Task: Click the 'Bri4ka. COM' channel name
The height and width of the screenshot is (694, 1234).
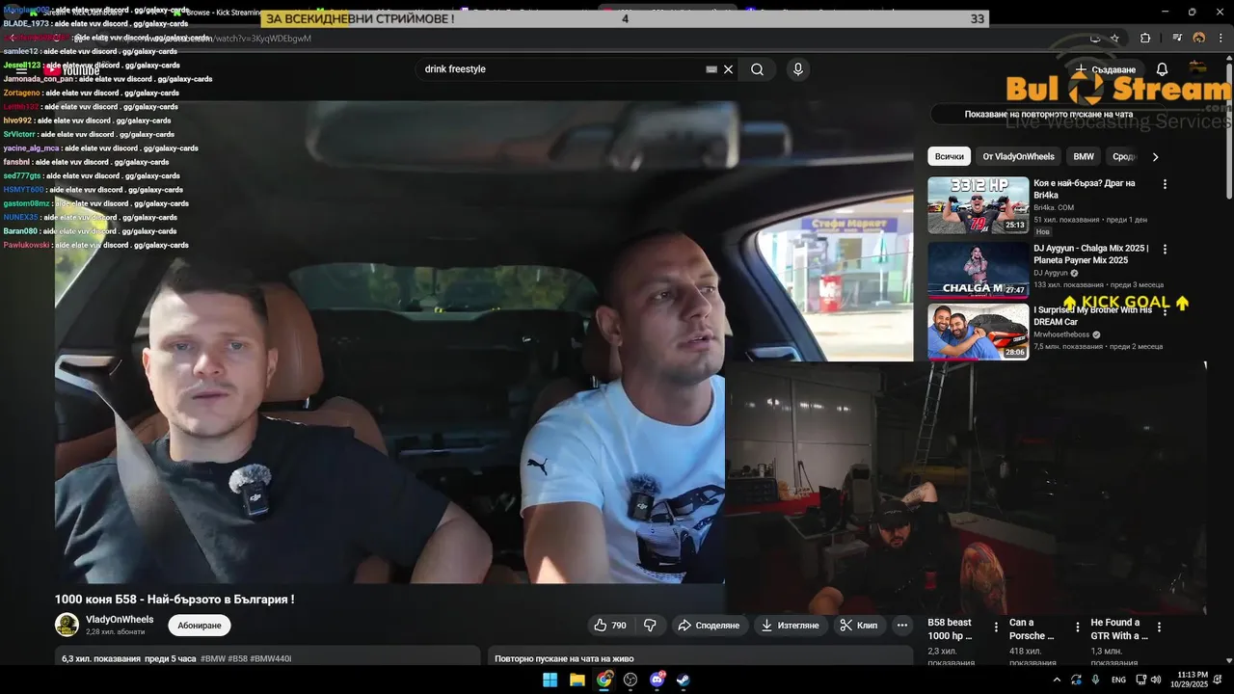Action: 1054,207
